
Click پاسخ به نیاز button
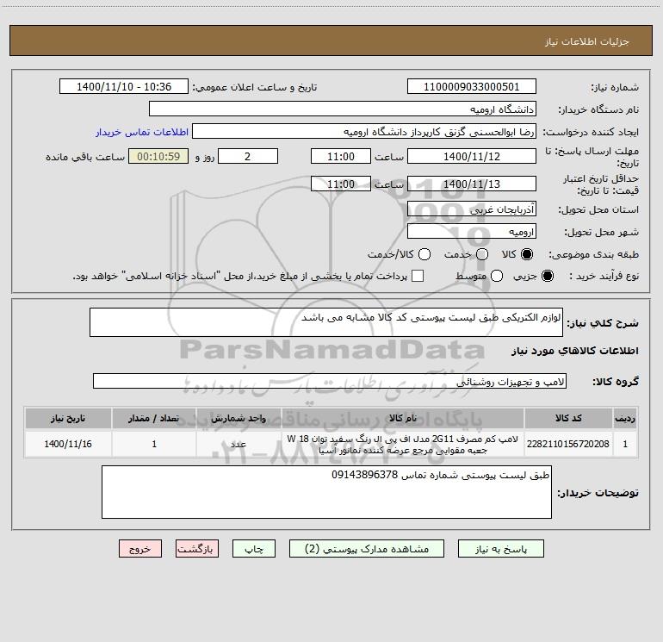coord(501,549)
